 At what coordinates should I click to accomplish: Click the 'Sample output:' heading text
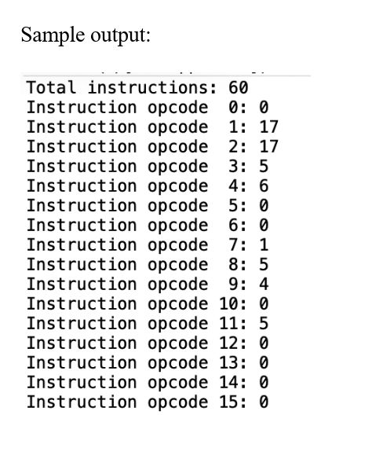coord(86,35)
